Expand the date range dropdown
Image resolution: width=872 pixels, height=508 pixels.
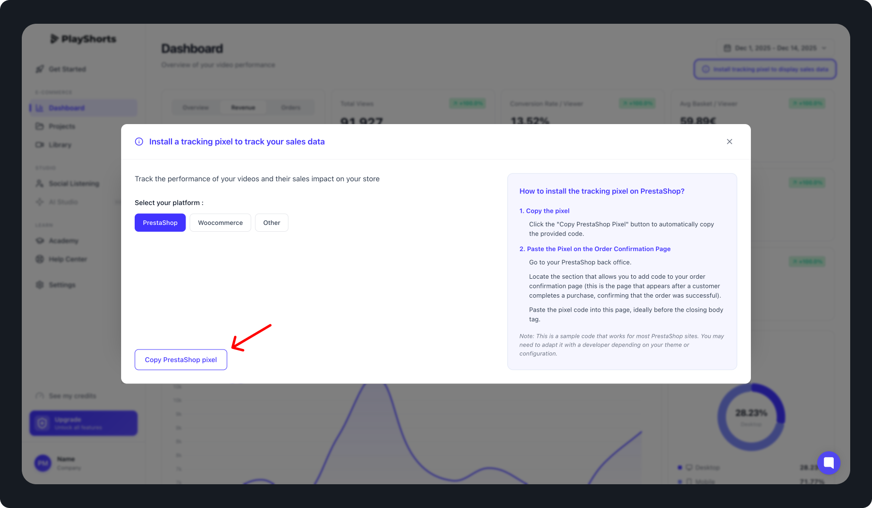(x=775, y=48)
